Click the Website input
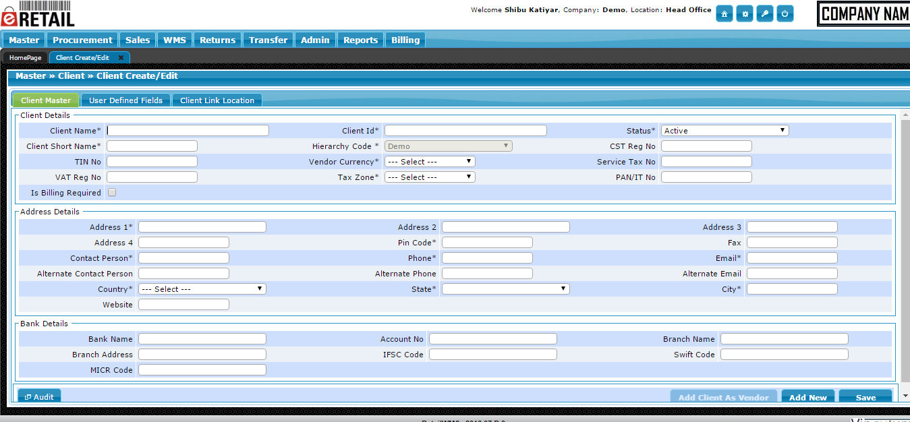This screenshot has height=422, width=910. point(183,305)
